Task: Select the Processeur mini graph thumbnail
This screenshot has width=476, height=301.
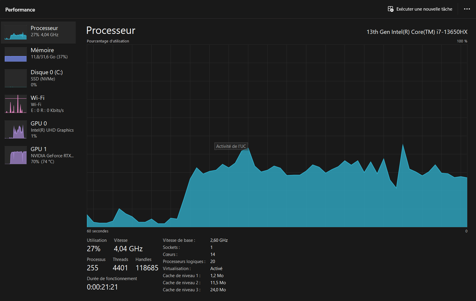Action: pyautogui.click(x=16, y=32)
